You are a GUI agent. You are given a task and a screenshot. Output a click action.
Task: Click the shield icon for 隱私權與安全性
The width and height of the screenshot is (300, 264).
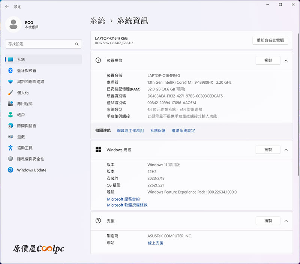(10, 159)
